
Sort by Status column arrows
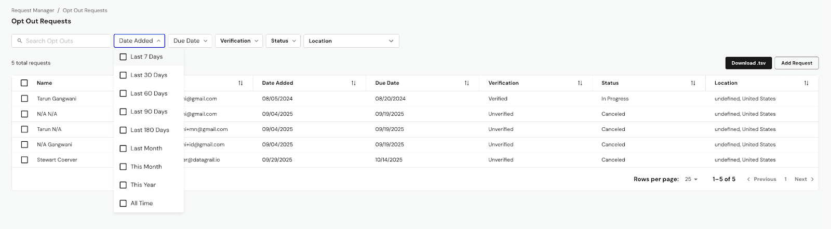[693, 83]
